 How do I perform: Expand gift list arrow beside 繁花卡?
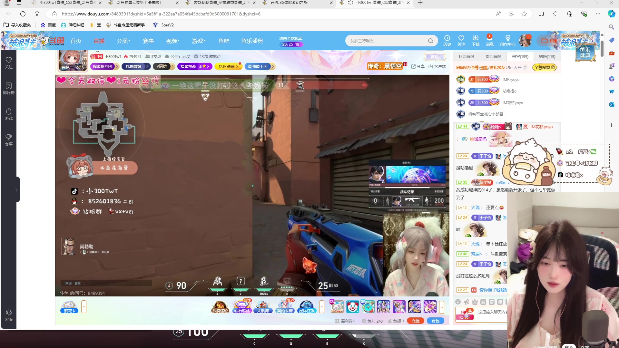pos(84,307)
